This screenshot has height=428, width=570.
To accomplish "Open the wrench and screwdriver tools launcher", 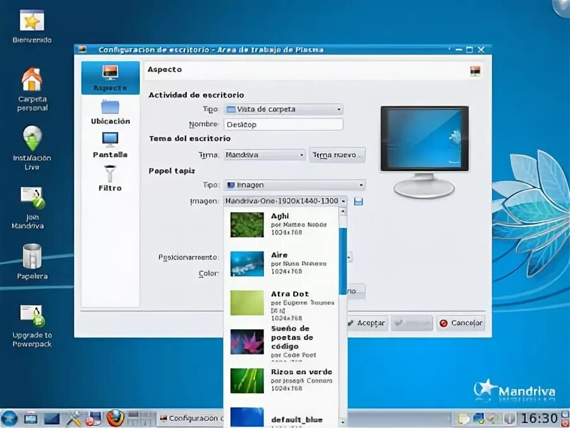I will (x=73, y=419).
